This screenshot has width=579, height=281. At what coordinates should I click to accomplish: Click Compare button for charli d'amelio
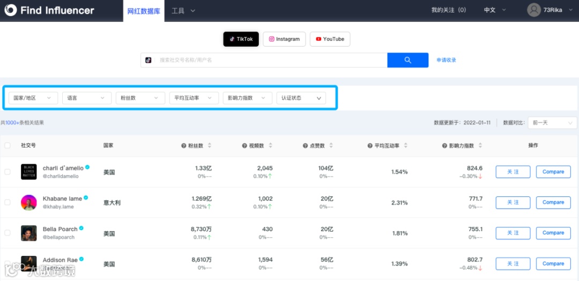tap(553, 172)
